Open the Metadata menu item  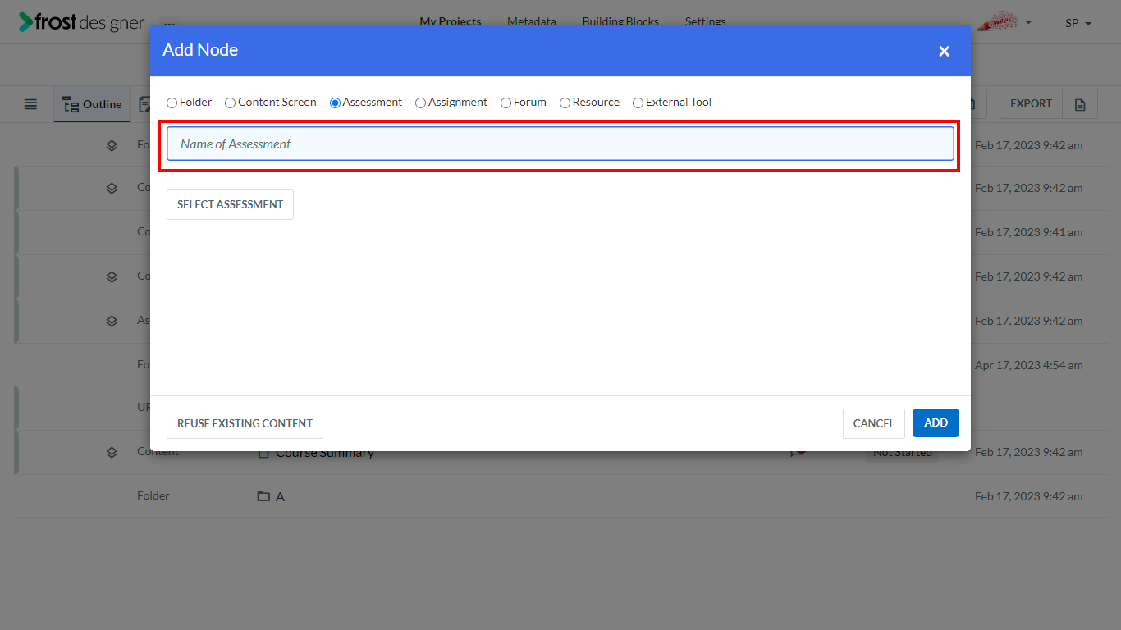pyautogui.click(x=532, y=21)
